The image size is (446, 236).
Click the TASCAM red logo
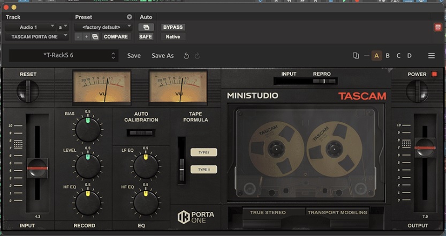pos(362,96)
